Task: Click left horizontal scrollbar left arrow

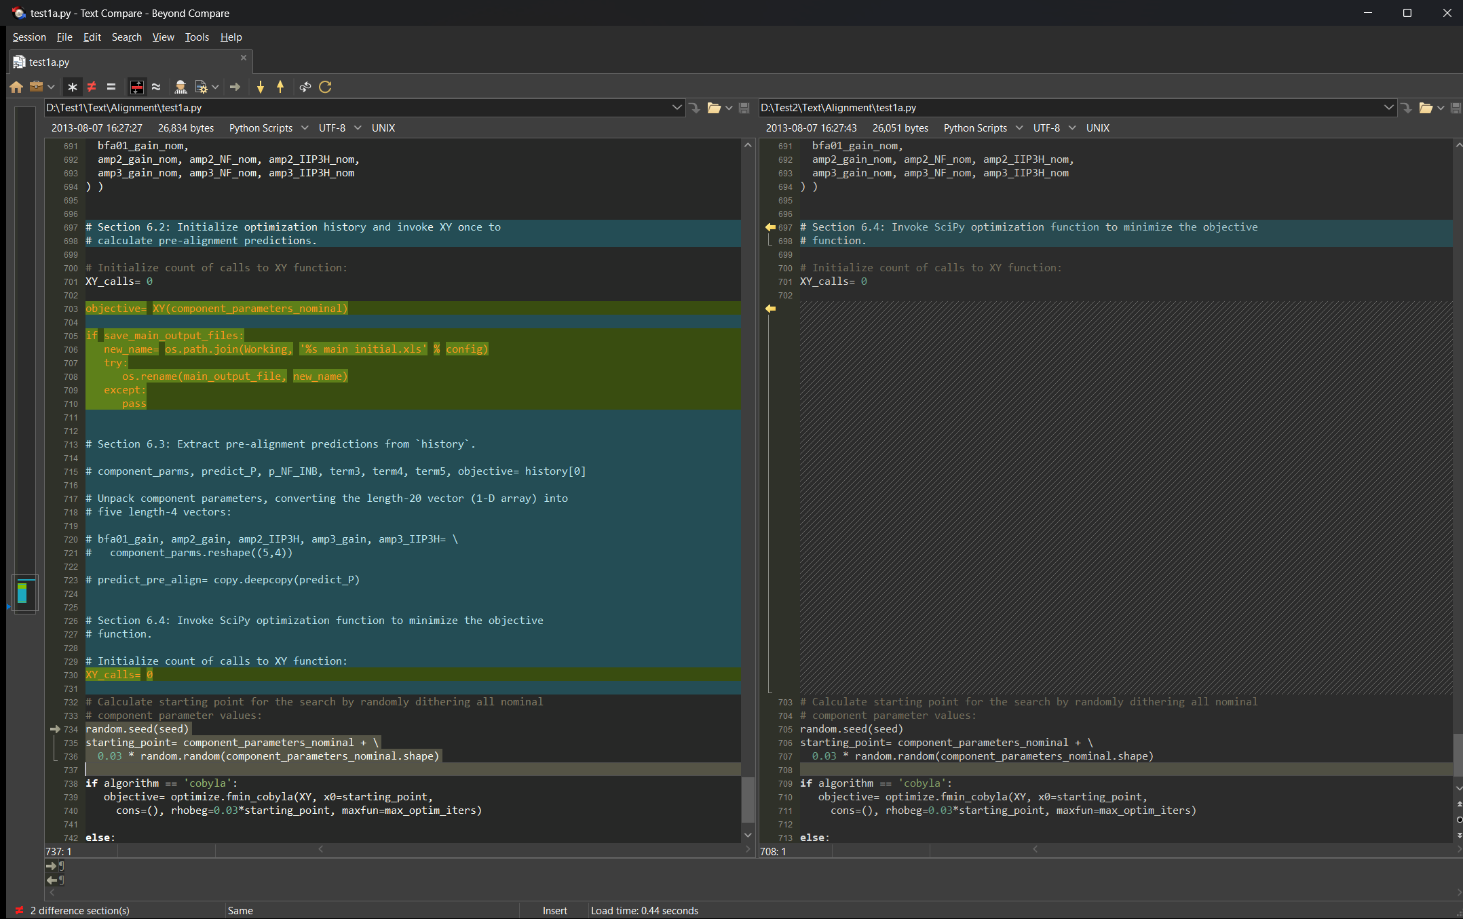Action: click(x=321, y=849)
